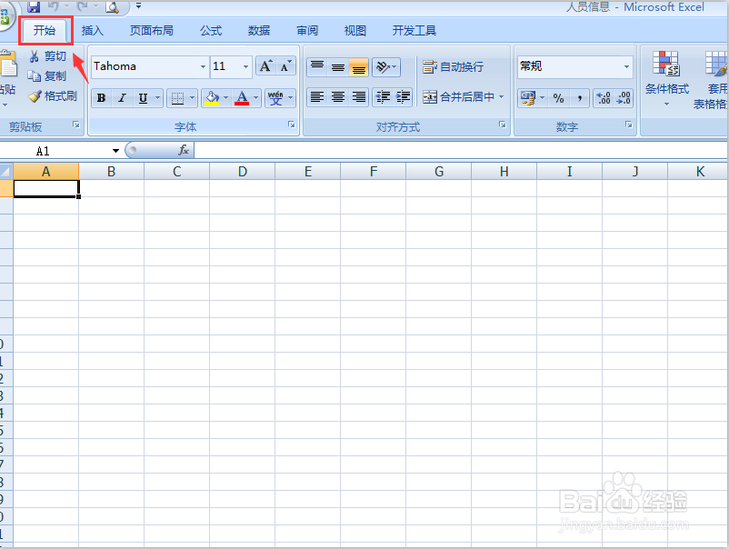Select the 审阅 ribbon tab
Screen dimensions: 729x549
tap(307, 31)
